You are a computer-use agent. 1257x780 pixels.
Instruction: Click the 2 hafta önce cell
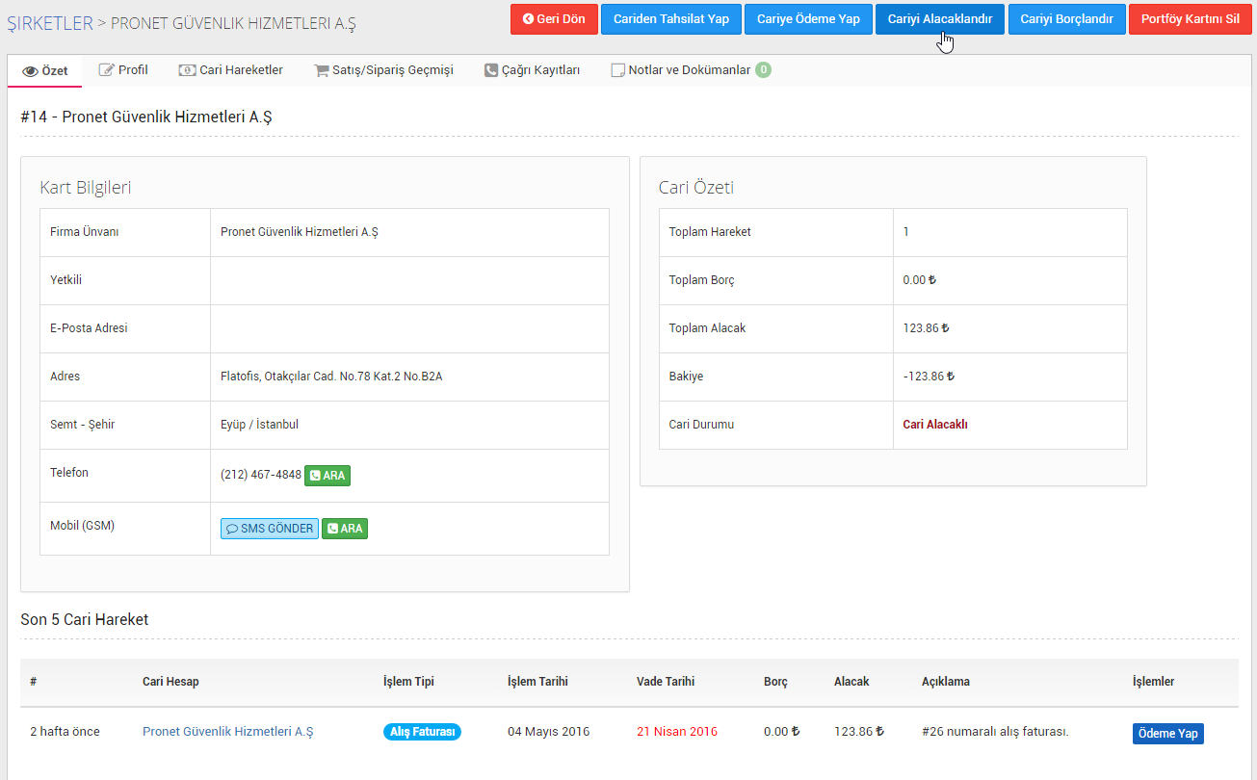(65, 732)
